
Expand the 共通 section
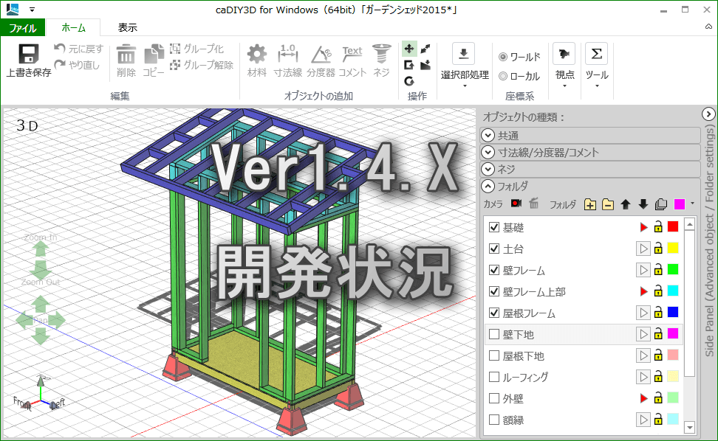click(x=488, y=135)
